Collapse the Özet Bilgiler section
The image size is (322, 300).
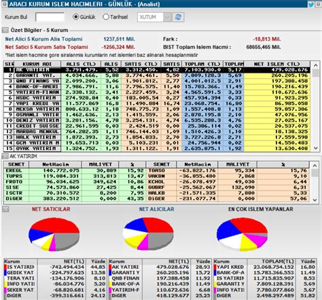click(x=5, y=30)
